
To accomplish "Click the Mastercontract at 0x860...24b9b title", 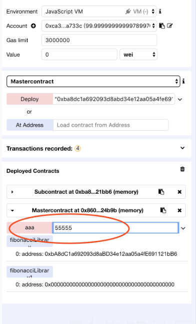I will 87,210.
